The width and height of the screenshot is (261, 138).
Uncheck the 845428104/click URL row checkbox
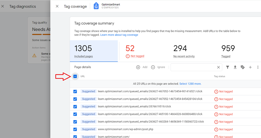pyautogui.click(x=75, y=99)
